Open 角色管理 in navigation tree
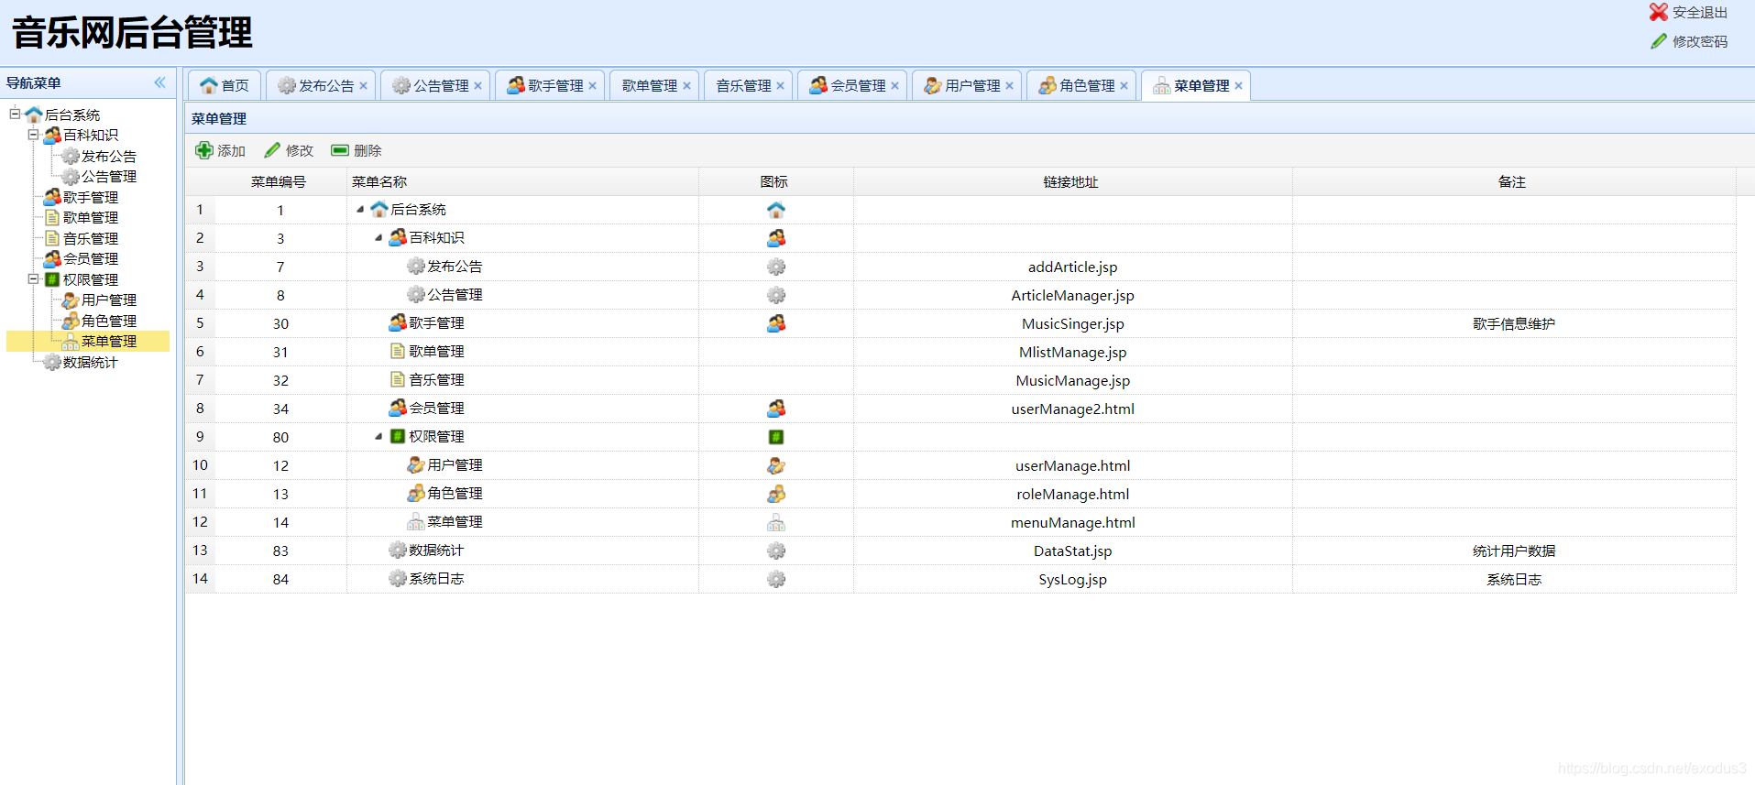The image size is (1755, 785). point(109,321)
